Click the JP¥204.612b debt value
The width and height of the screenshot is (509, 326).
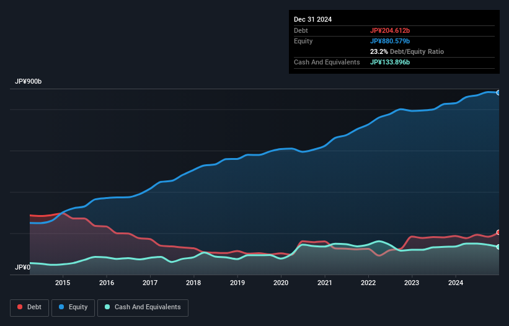click(390, 30)
